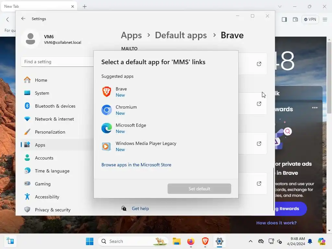The height and width of the screenshot is (249, 332).
Task: Go back using the Settings back arrow
Action: point(23,18)
